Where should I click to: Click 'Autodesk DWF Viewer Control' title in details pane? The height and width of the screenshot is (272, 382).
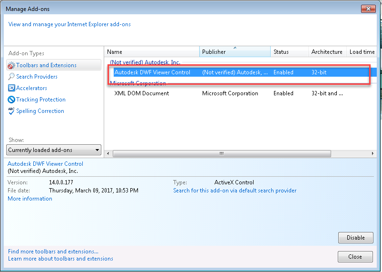45,164
